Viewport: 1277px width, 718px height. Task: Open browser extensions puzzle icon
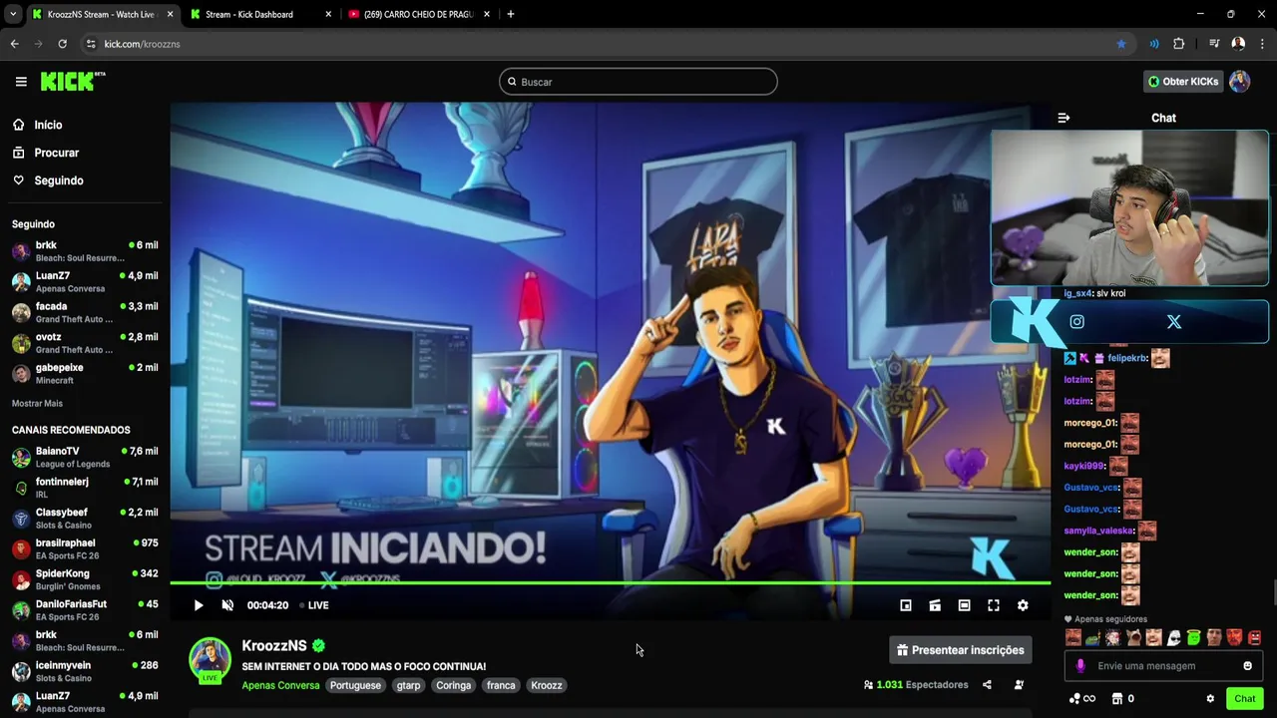(1179, 44)
